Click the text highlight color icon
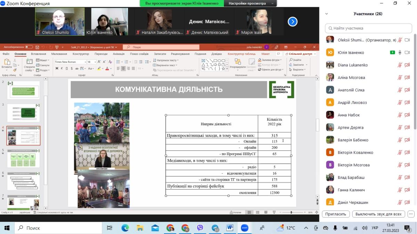This screenshot has height=234, width=417. [99, 69]
